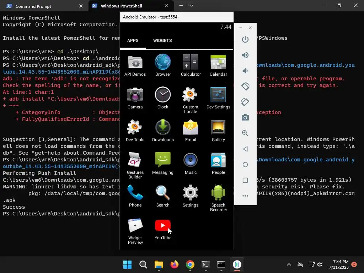The height and width of the screenshot is (273, 364).
Task: Open a new terminal tab
Action: (x=181, y=6)
